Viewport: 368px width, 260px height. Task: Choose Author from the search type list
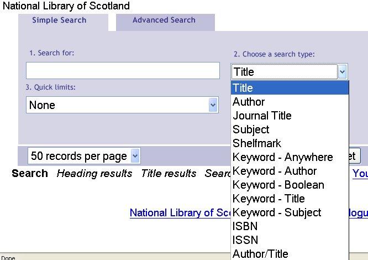(290, 102)
